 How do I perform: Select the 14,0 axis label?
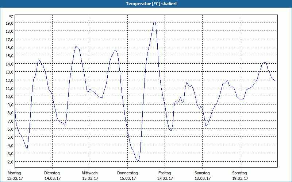pyautogui.click(x=10, y=64)
